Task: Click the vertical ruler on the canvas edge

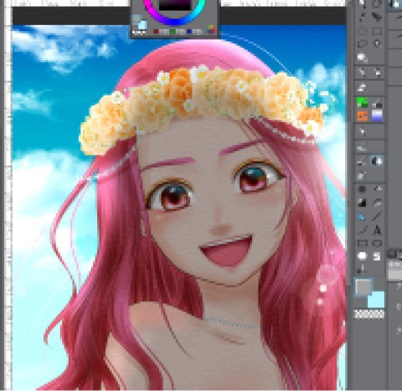Action: tap(8, 195)
